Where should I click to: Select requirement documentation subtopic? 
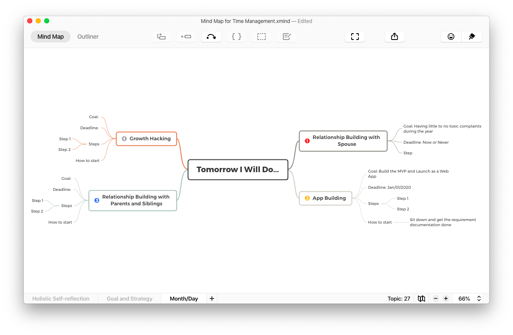[x=443, y=222]
